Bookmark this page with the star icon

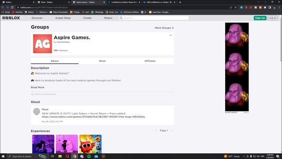click(236, 8)
